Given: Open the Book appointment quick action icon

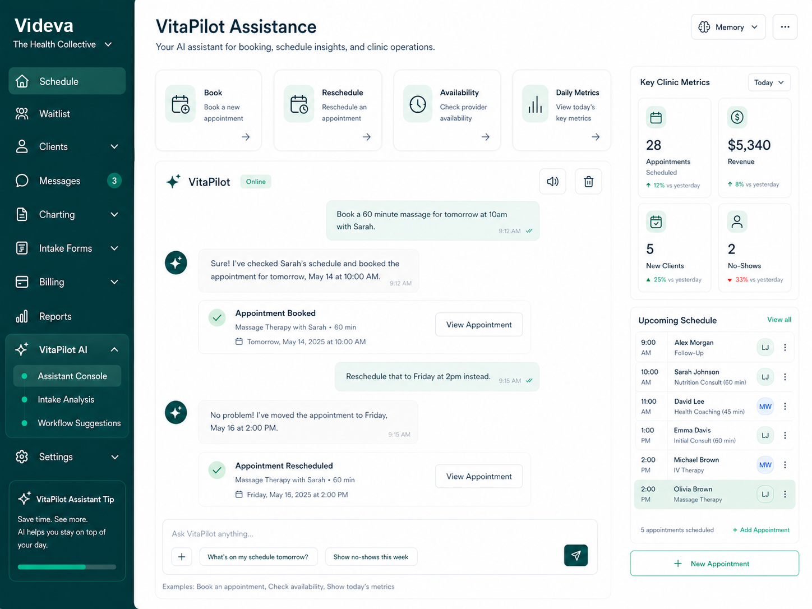Looking at the screenshot, I should 180,104.
